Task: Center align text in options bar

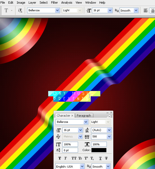Action: 152,10
